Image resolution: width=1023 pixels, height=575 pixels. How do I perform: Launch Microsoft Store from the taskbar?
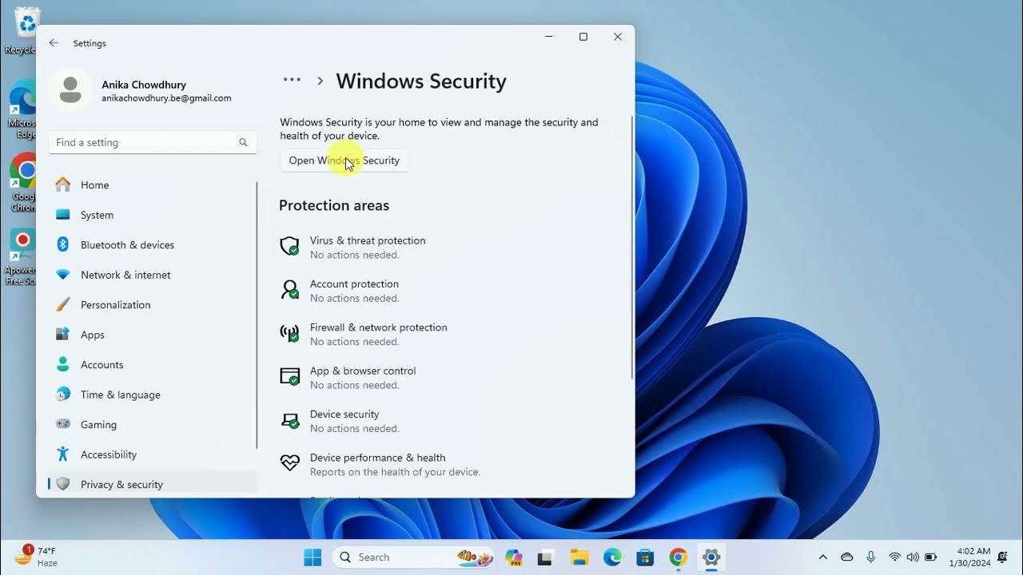645,557
